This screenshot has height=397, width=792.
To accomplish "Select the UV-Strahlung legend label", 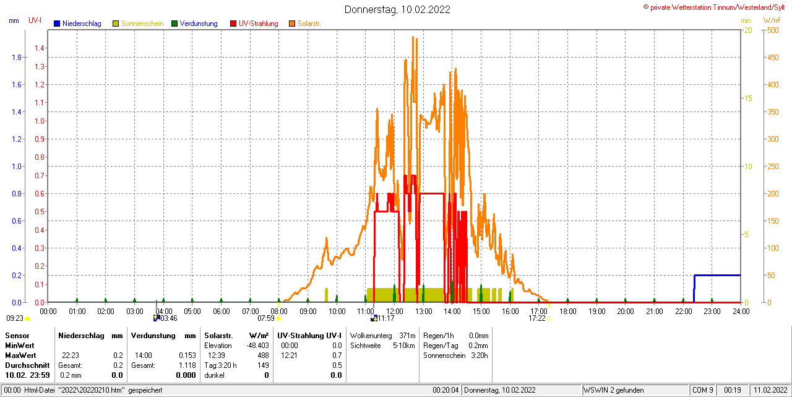I will pyautogui.click(x=259, y=24).
